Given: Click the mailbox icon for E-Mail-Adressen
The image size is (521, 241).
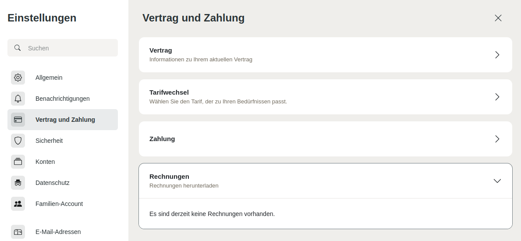Looking at the screenshot, I should (x=18, y=232).
